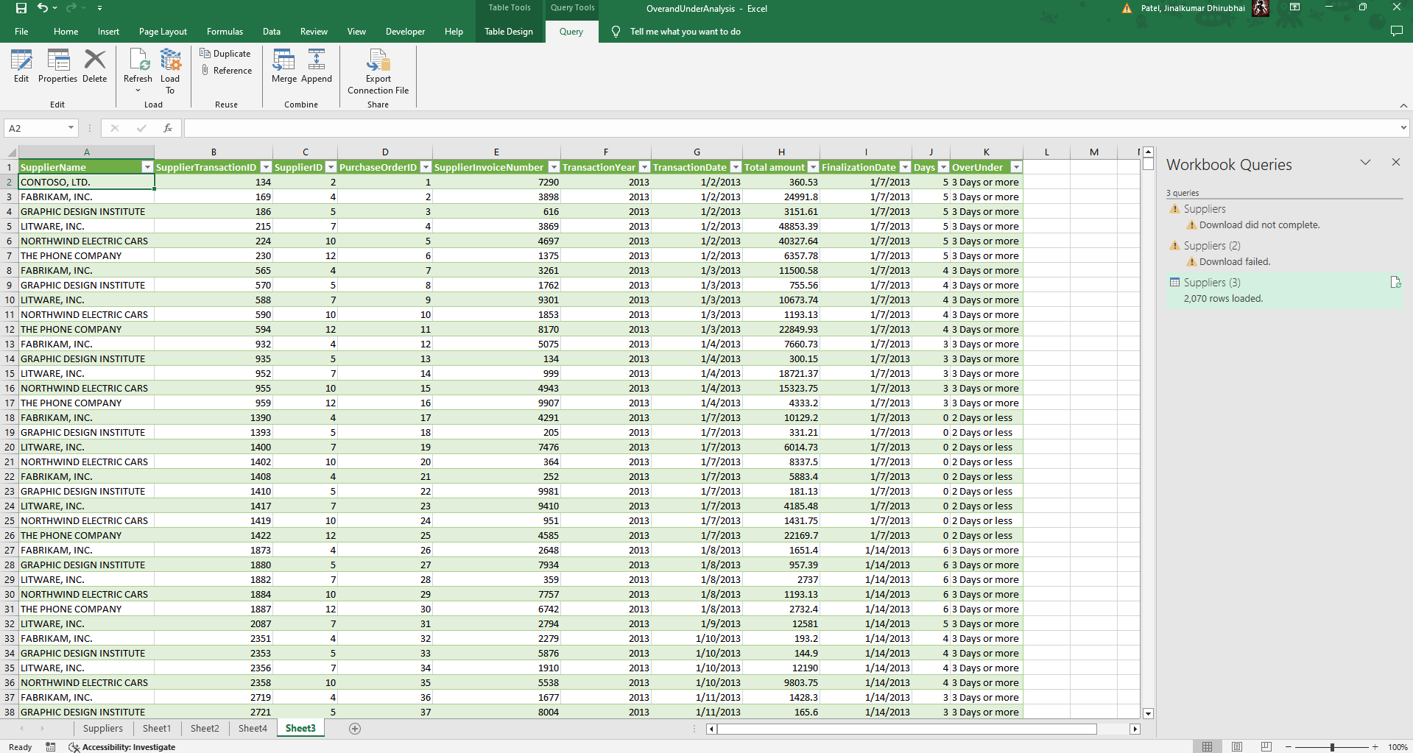Switch to Page Break Preview

(x=1266, y=746)
